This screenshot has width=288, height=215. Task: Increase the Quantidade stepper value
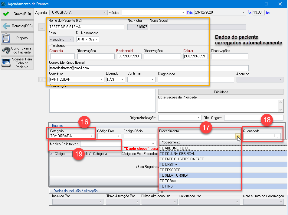[278, 135]
